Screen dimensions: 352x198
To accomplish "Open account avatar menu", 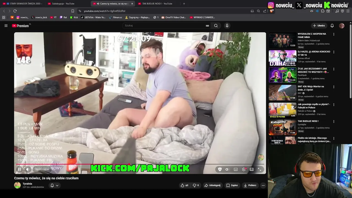I will click(342, 26).
